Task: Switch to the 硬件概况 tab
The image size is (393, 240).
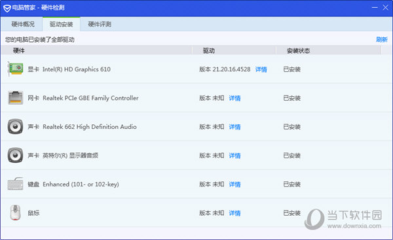Action: click(x=23, y=24)
